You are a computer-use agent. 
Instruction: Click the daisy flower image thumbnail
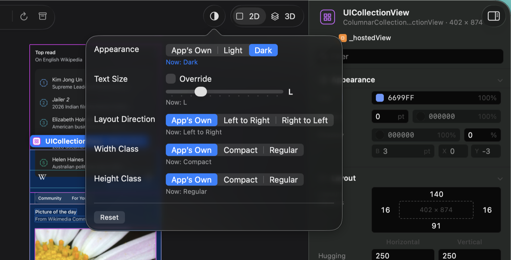coord(95,244)
